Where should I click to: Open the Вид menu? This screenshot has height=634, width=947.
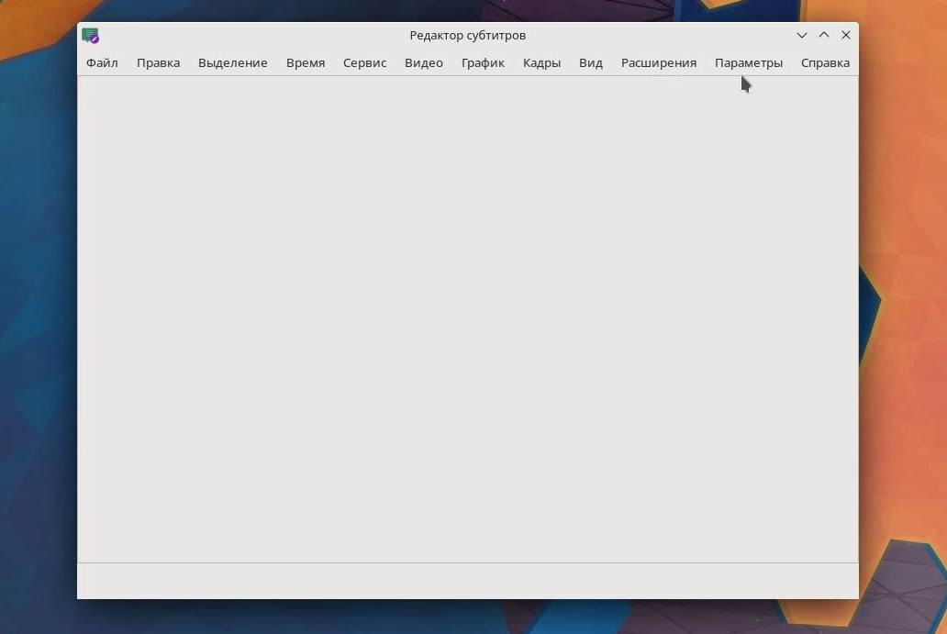(x=591, y=62)
